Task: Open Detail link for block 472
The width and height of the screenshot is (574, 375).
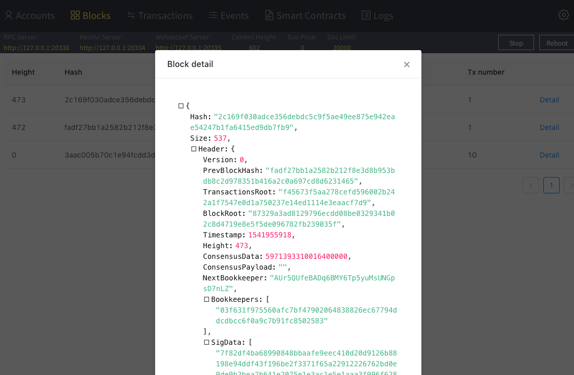Action: pyautogui.click(x=549, y=127)
